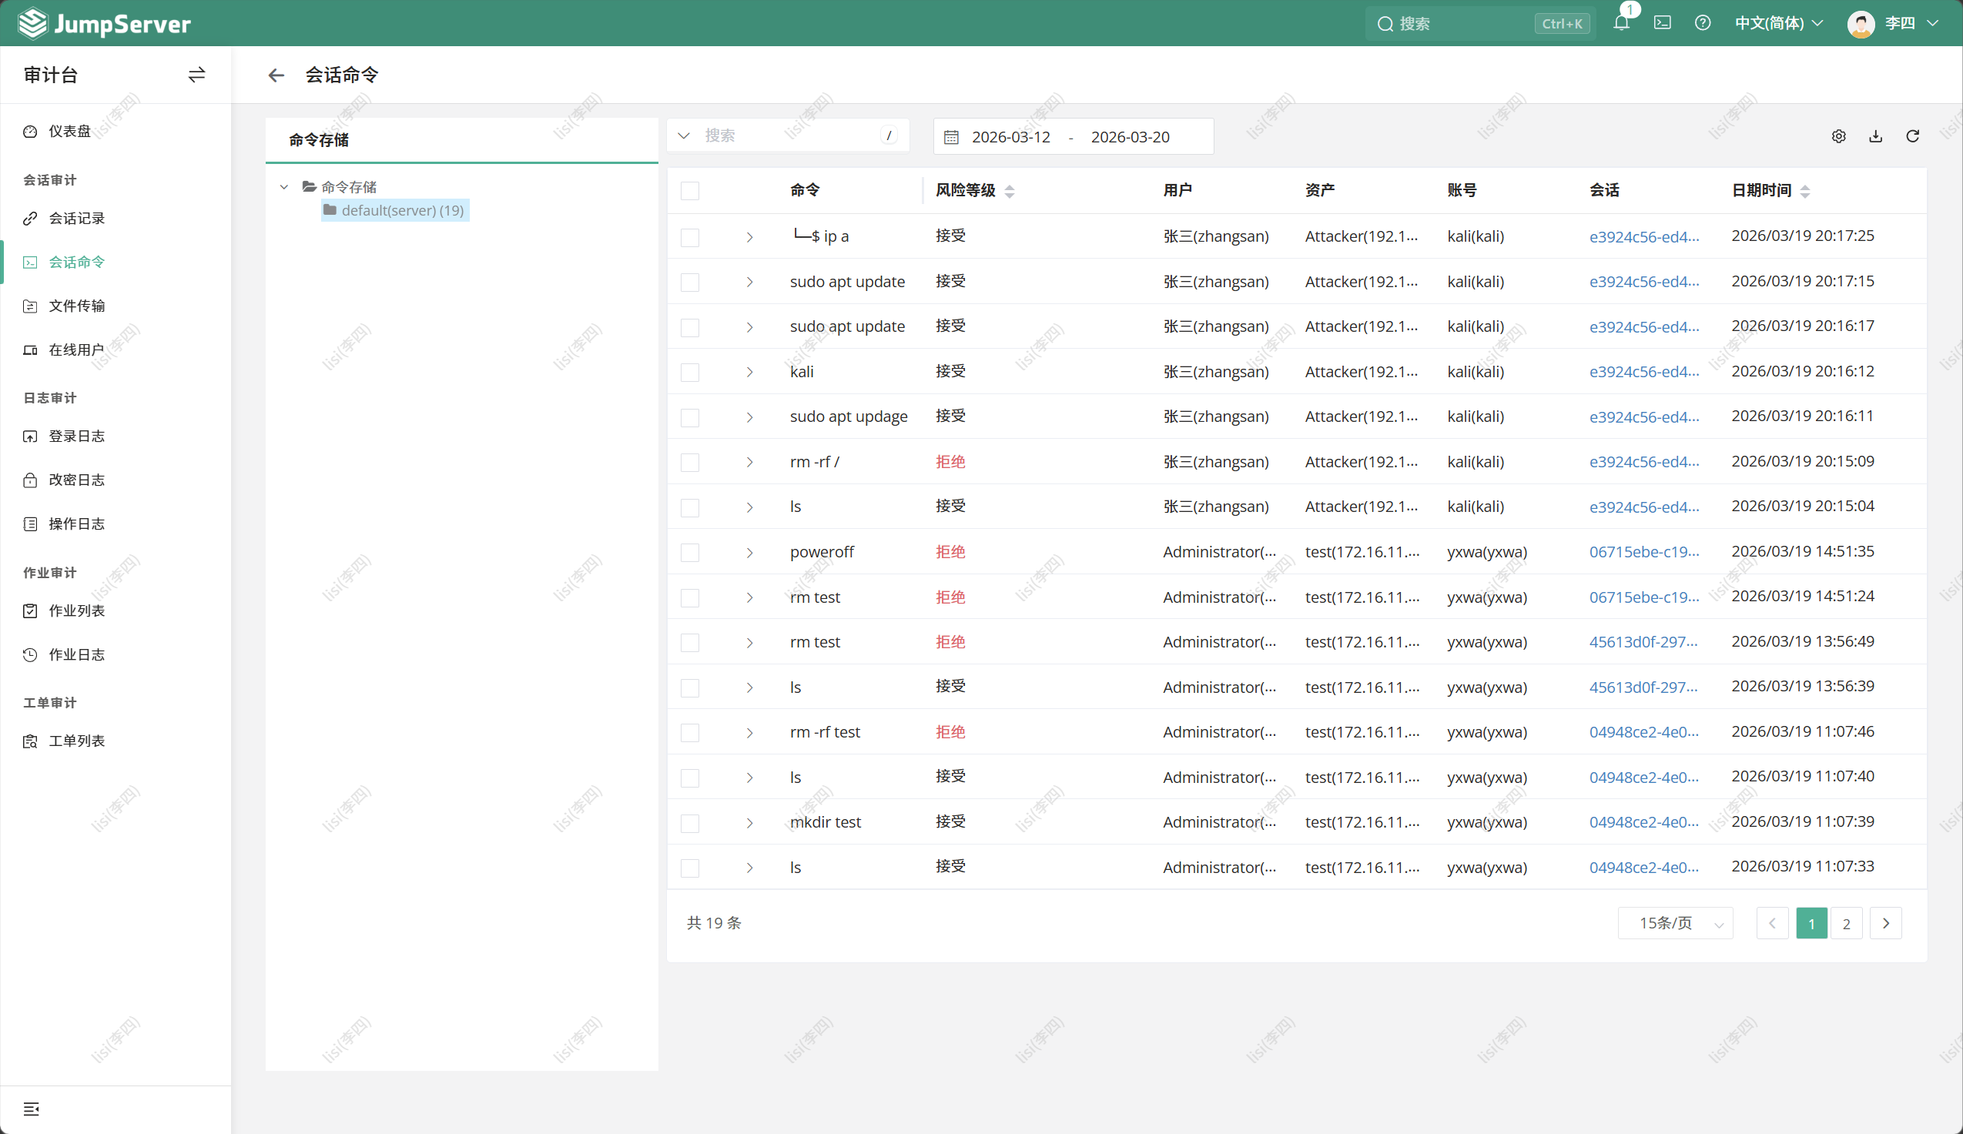Click the back arrow beside 会话命令
This screenshot has width=1963, height=1134.
(276, 75)
